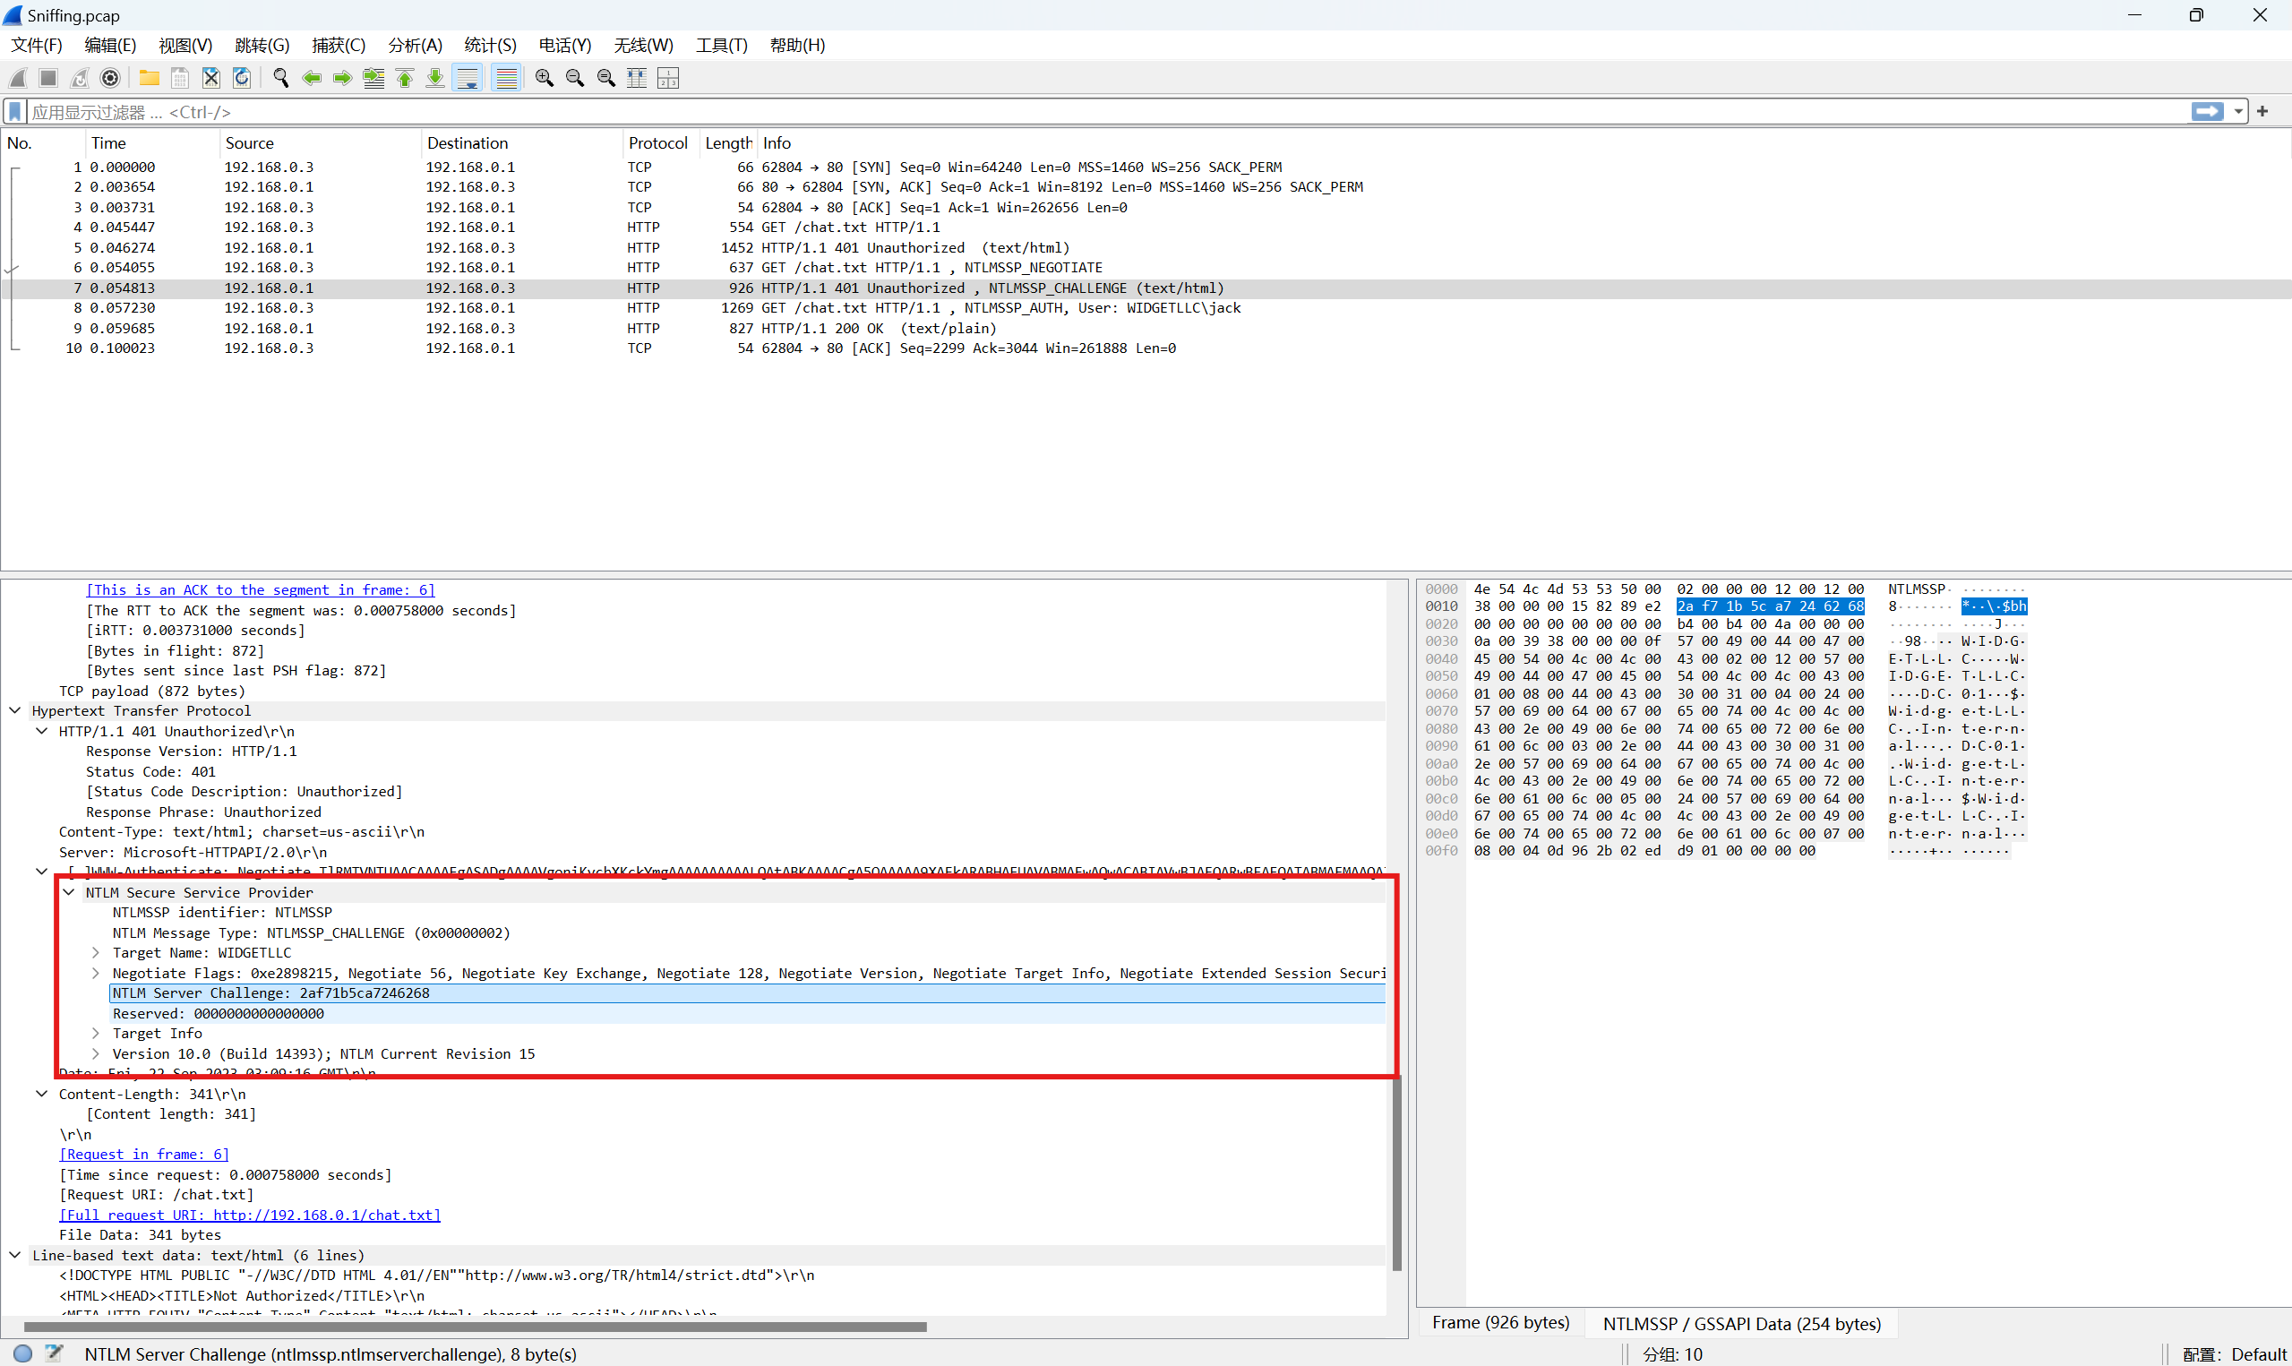
Task: Select NTLM Server Challenge field
Action: point(747,993)
